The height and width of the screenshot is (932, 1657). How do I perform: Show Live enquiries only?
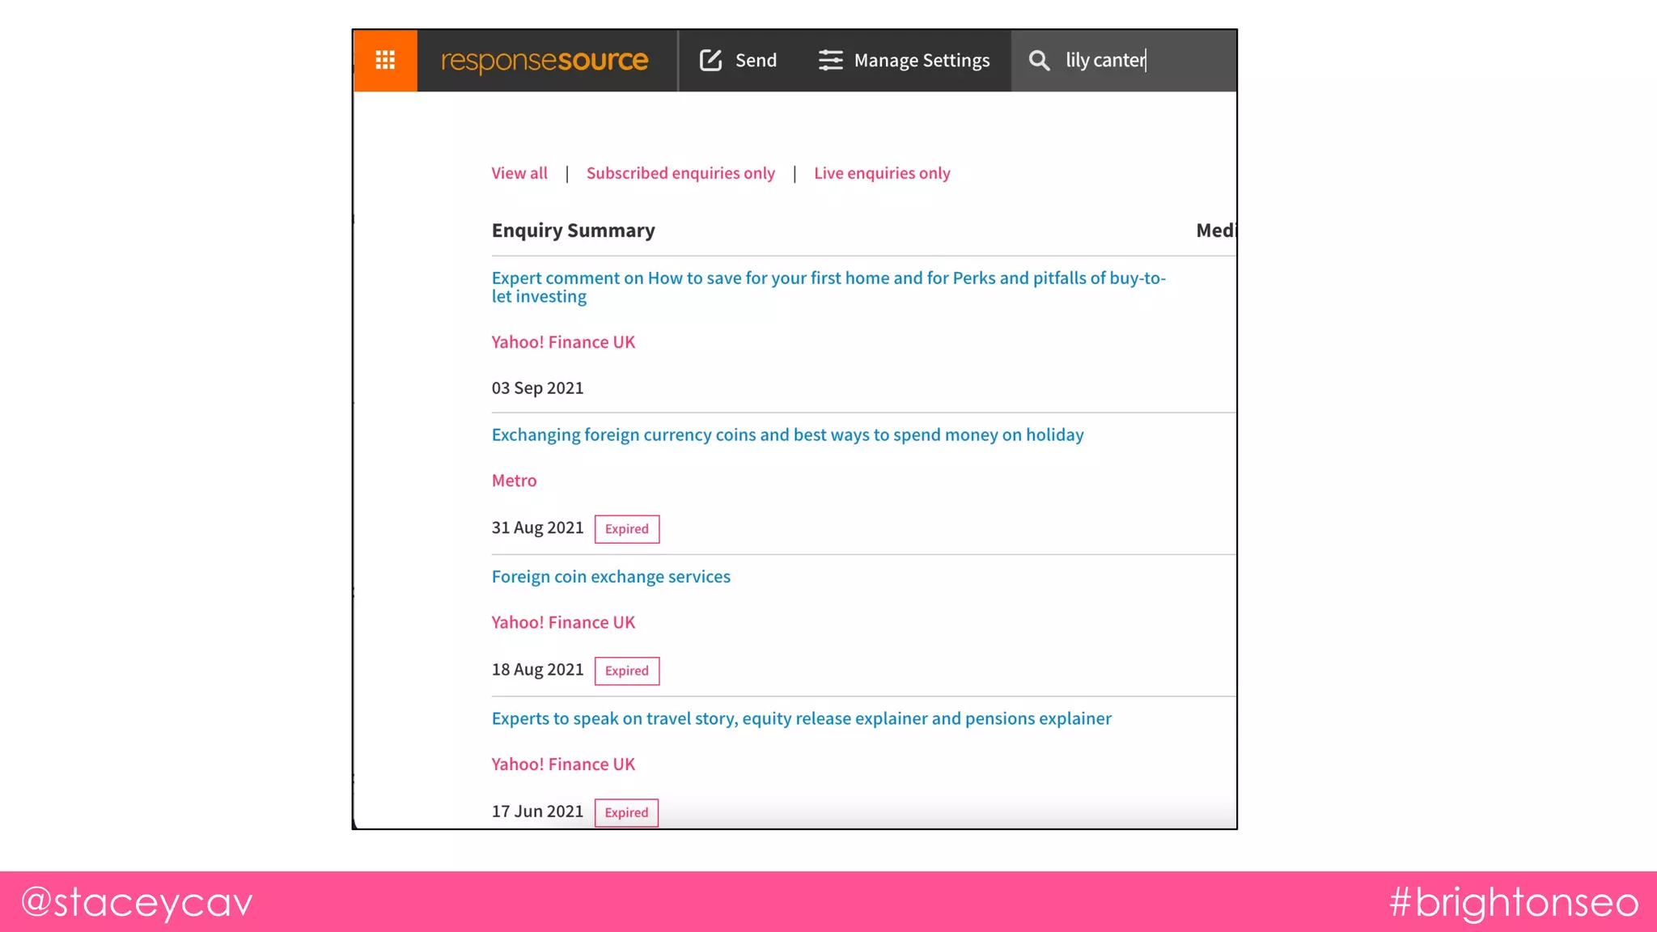coord(882,173)
